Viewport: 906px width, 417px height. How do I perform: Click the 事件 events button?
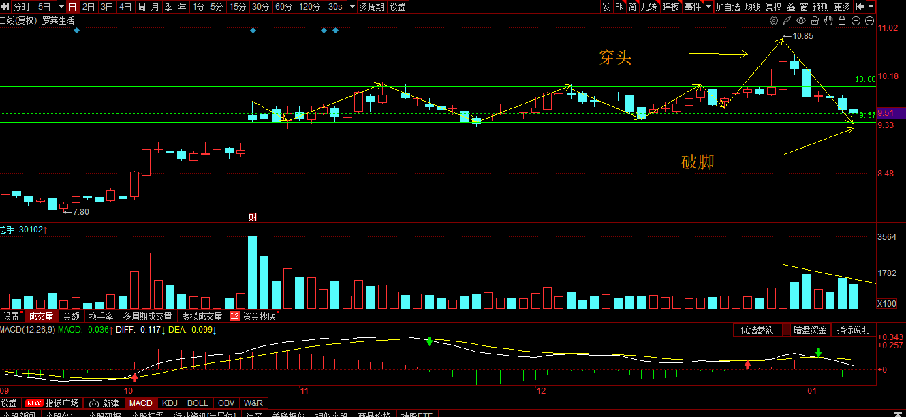[x=693, y=7]
